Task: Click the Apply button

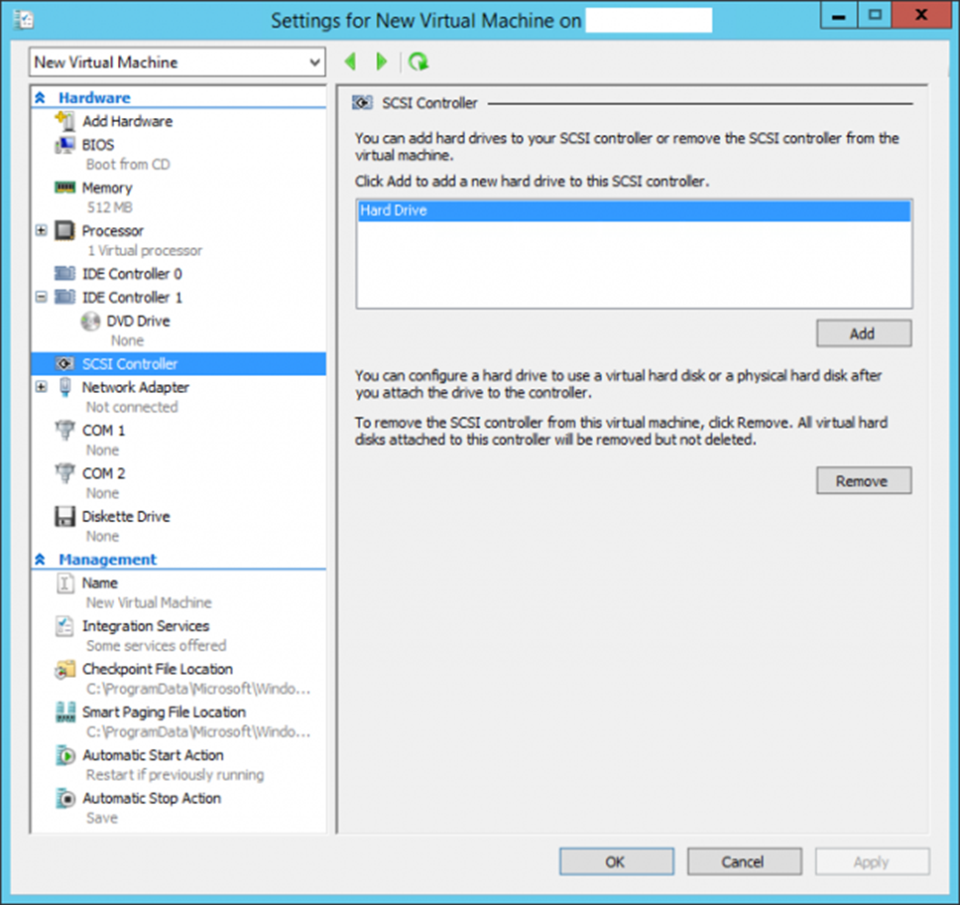Action: pos(872,862)
